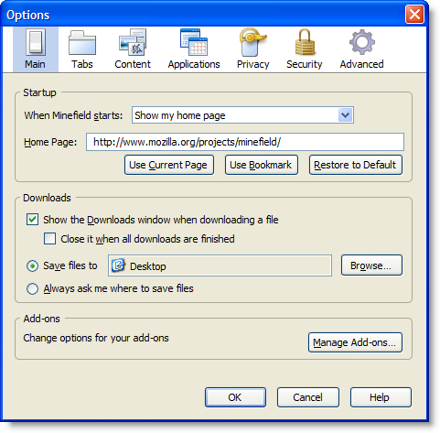Image resolution: width=440 pixels, height=433 pixels.
Task: Close the Options window
Action: click(414, 14)
